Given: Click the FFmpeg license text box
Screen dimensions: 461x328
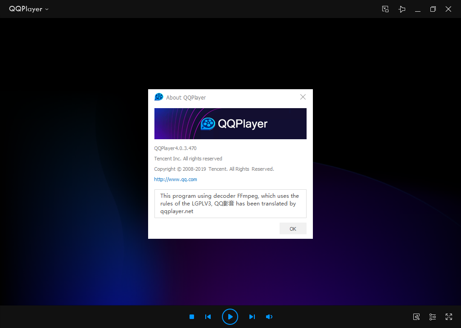Looking at the screenshot, I should coord(230,204).
